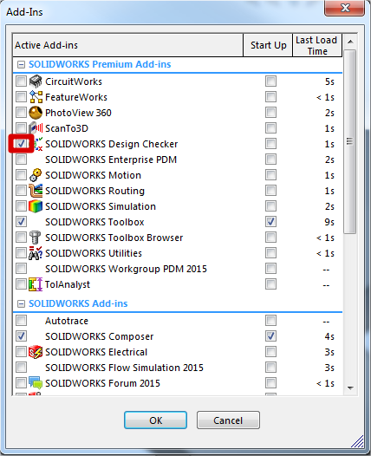This screenshot has width=371, height=456.
Task: Click the scrollbar down arrow
Action: click(x=350, y=388)
